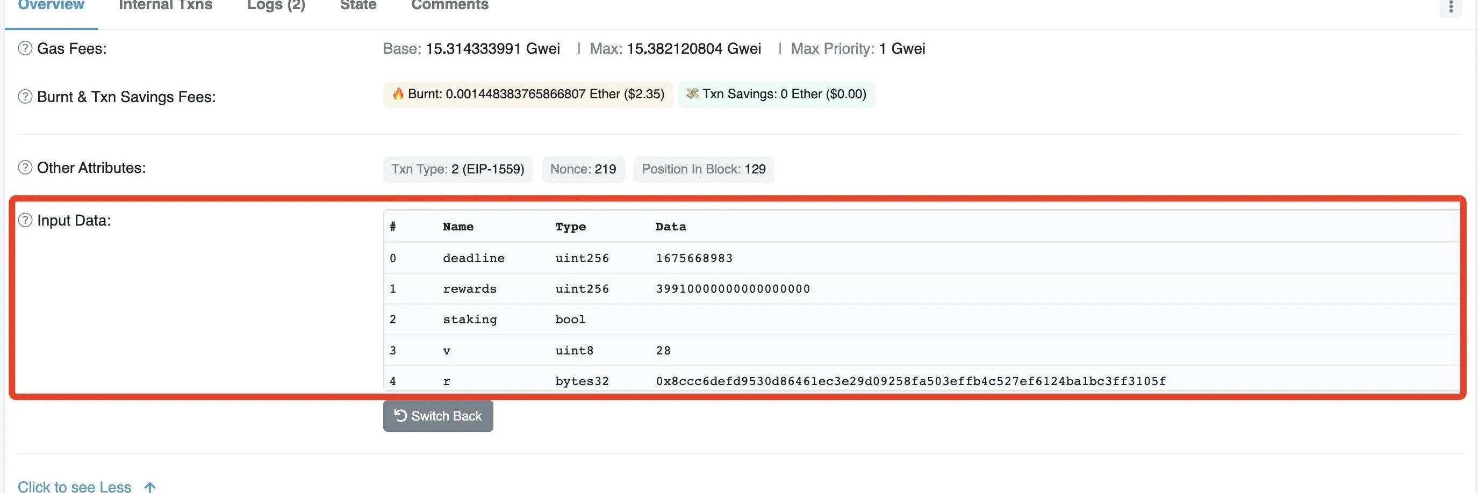Click the fire icon in Burnt badge
This screenshot has width=1478, height=493.
[398, 94]
